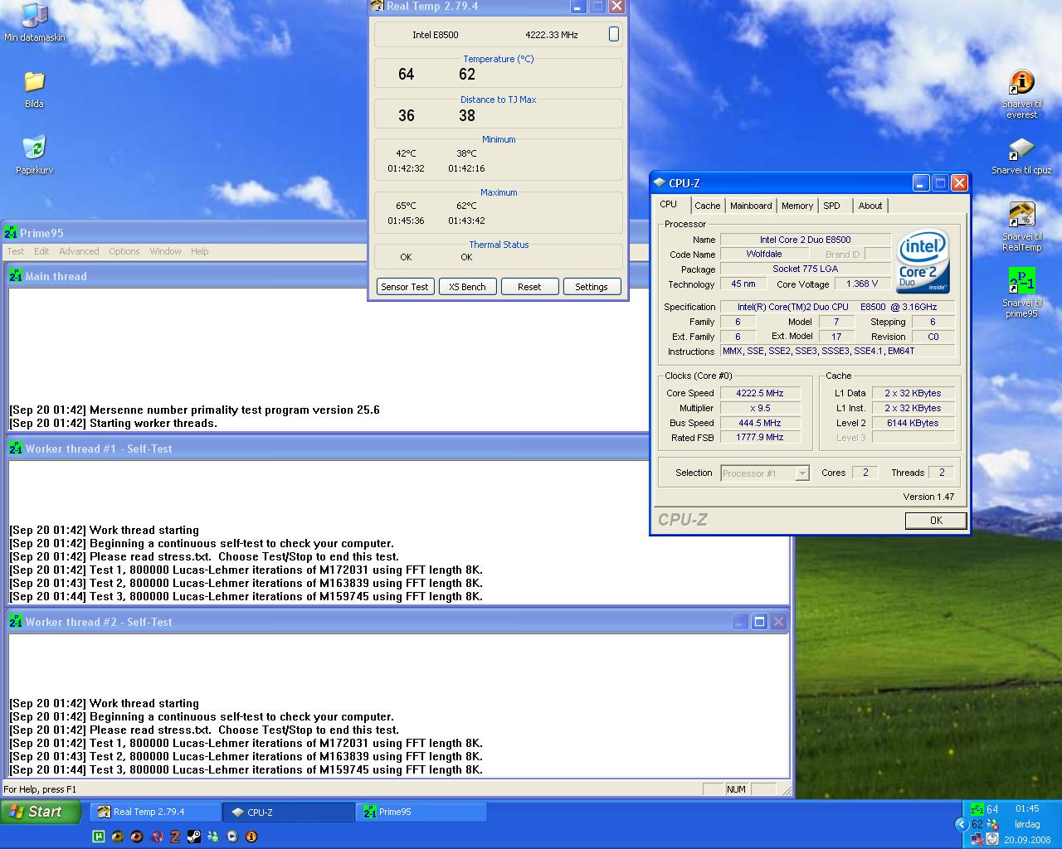Image resolution: width=1062 pixels, height=849 pixels.
Task: Click Core Speed value 4222.5 MHz
Action: (x=760, y=393)
